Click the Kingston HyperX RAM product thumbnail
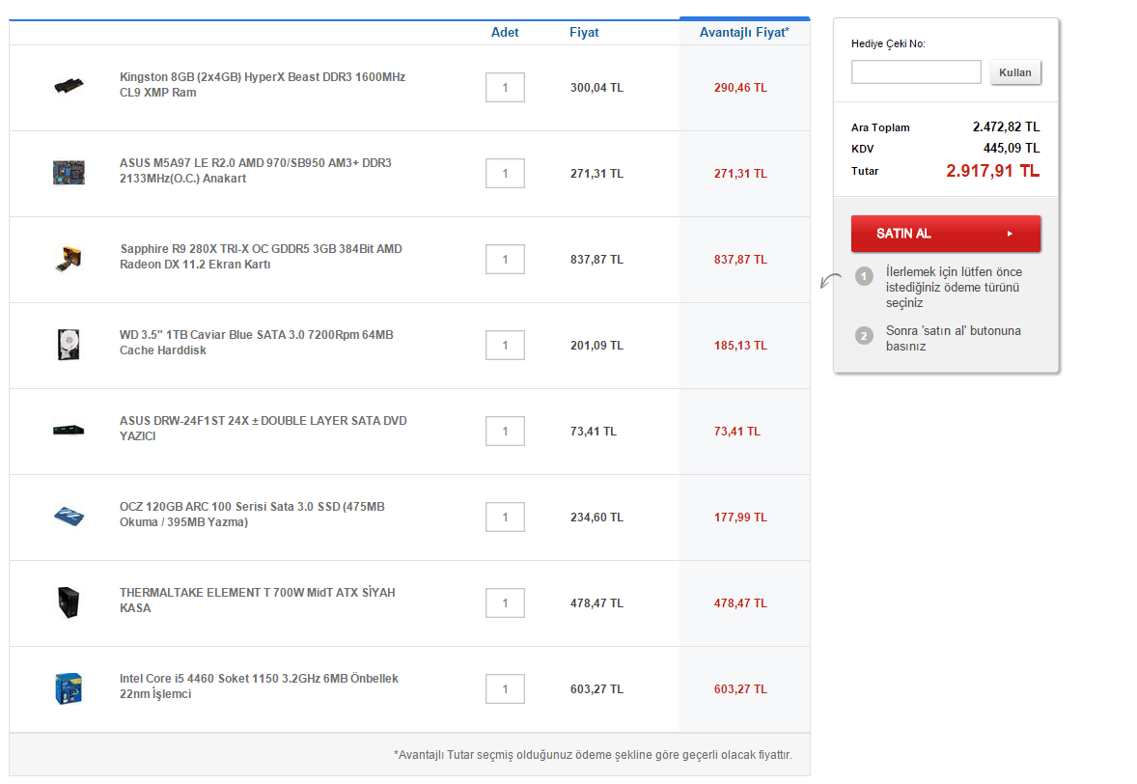Viewport: 1137px width, 784px height. [x=69, y=86]
